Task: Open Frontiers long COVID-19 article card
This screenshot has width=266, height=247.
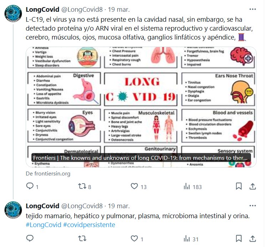Action: [141, 107]
